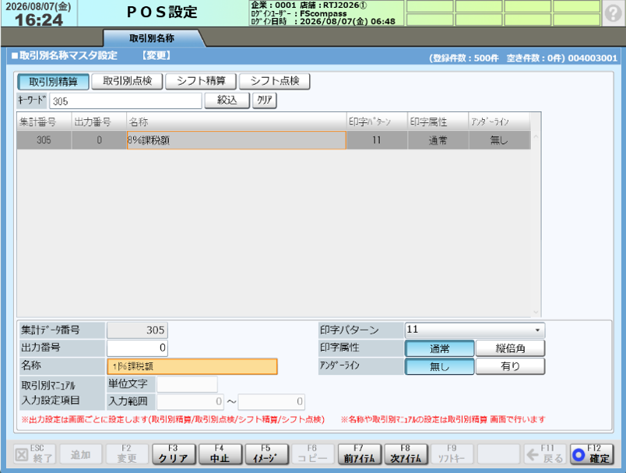Click the 入力範囲 start value field
Image resolution: width=626 pixels, height=473 pixels.
(191, 401)
